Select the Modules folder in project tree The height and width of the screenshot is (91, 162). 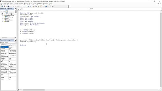click(7, 21)
